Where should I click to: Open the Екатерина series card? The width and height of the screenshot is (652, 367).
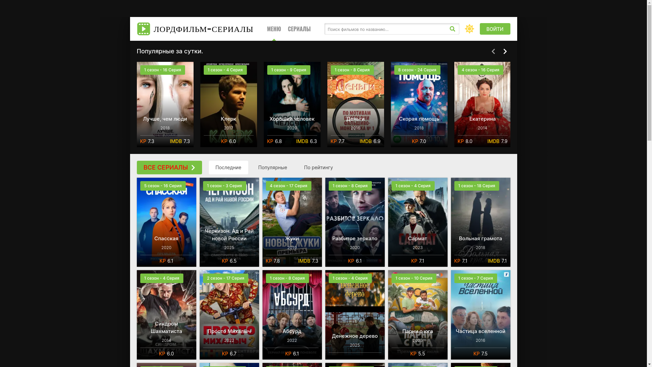pyautogui.click(x=482, y=104)
